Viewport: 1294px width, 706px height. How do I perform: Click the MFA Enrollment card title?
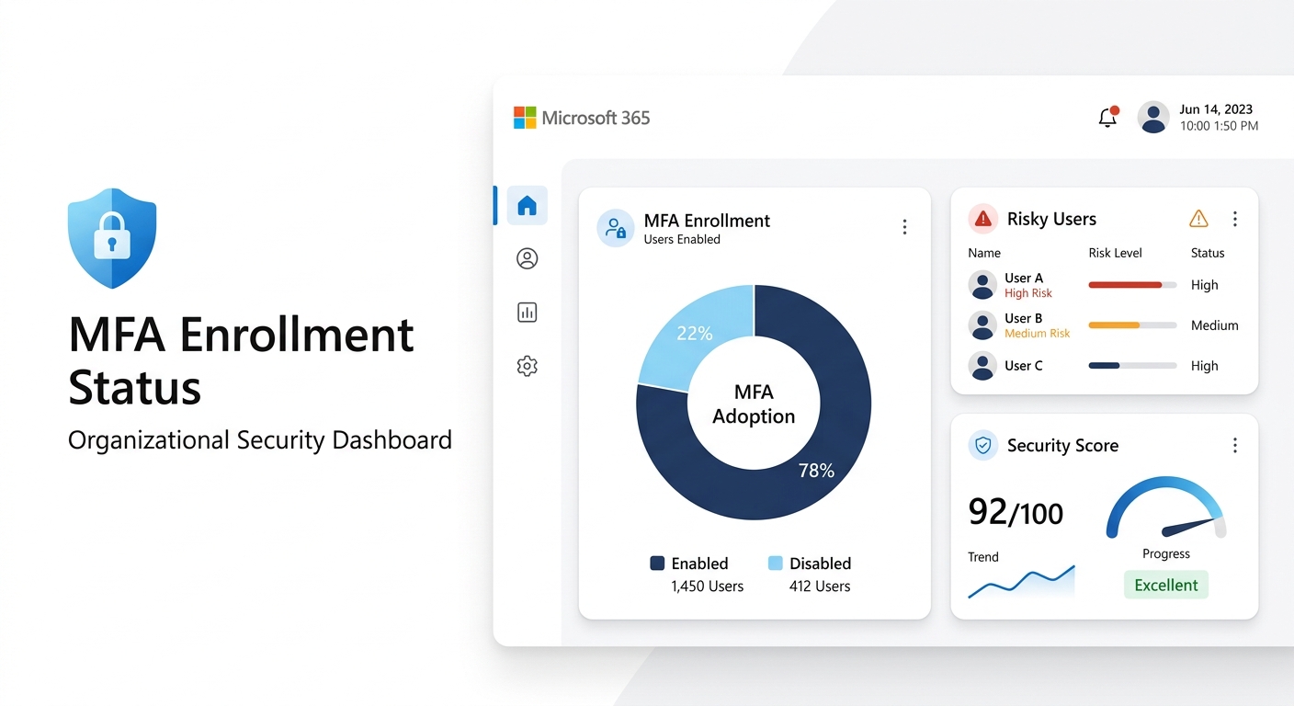707,221
